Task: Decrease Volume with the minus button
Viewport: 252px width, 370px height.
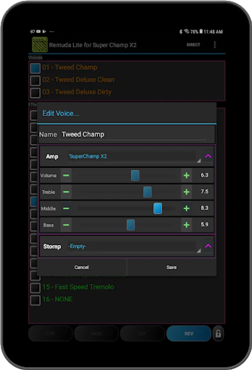Action: pyautogui.click(x=66, y=175)
